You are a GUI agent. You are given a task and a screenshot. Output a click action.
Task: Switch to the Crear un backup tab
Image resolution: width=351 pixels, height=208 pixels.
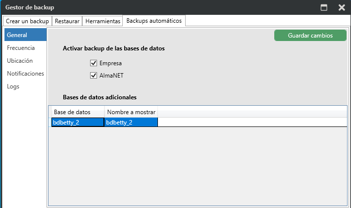(x=27, y=21)
